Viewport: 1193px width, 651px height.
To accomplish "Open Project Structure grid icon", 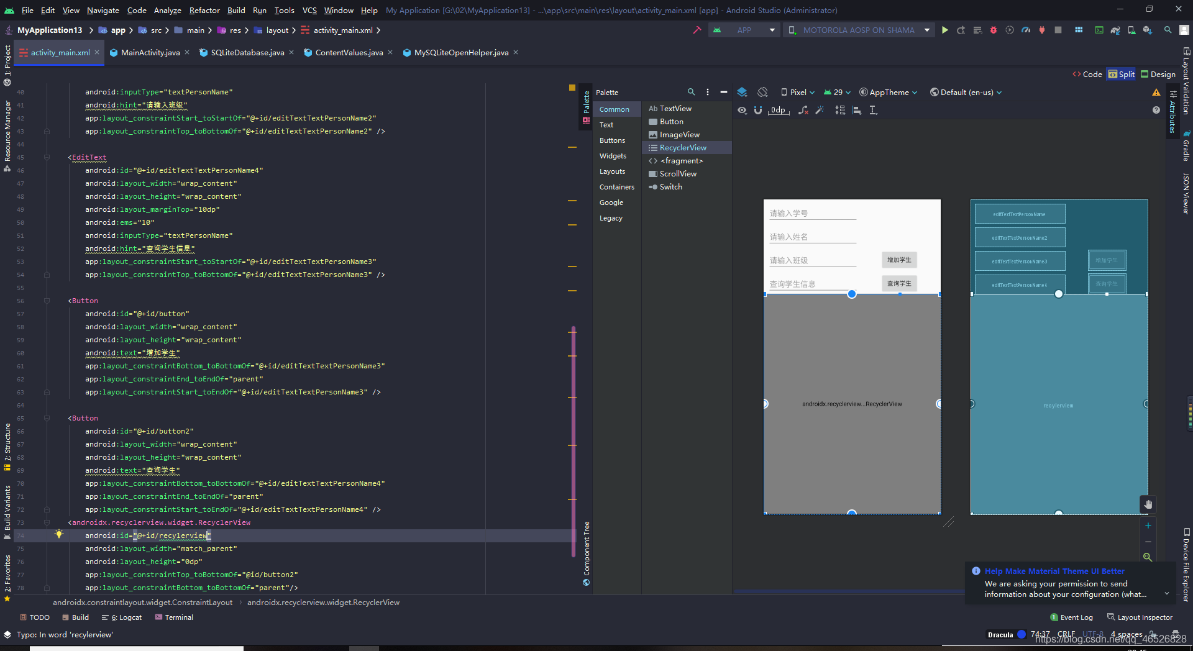I will coord(1079,30).
